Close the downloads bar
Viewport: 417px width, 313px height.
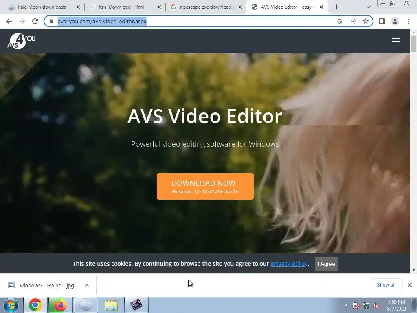[410, 285]
